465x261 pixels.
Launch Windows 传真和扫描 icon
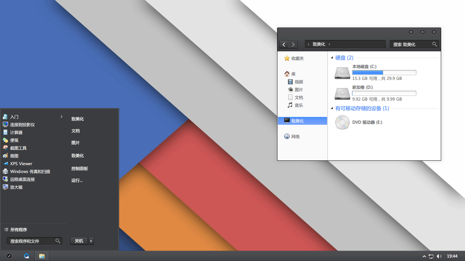coord(5,172)
